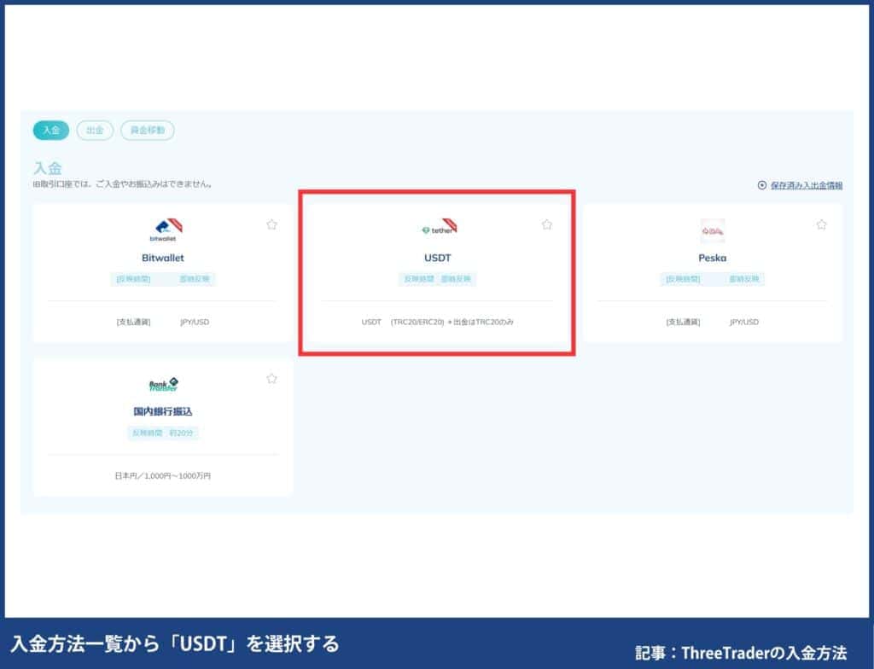The height and width of the screenshot is (669, 874).
Task: Click the Bitwallet logo icon
Action: point(163,229)
